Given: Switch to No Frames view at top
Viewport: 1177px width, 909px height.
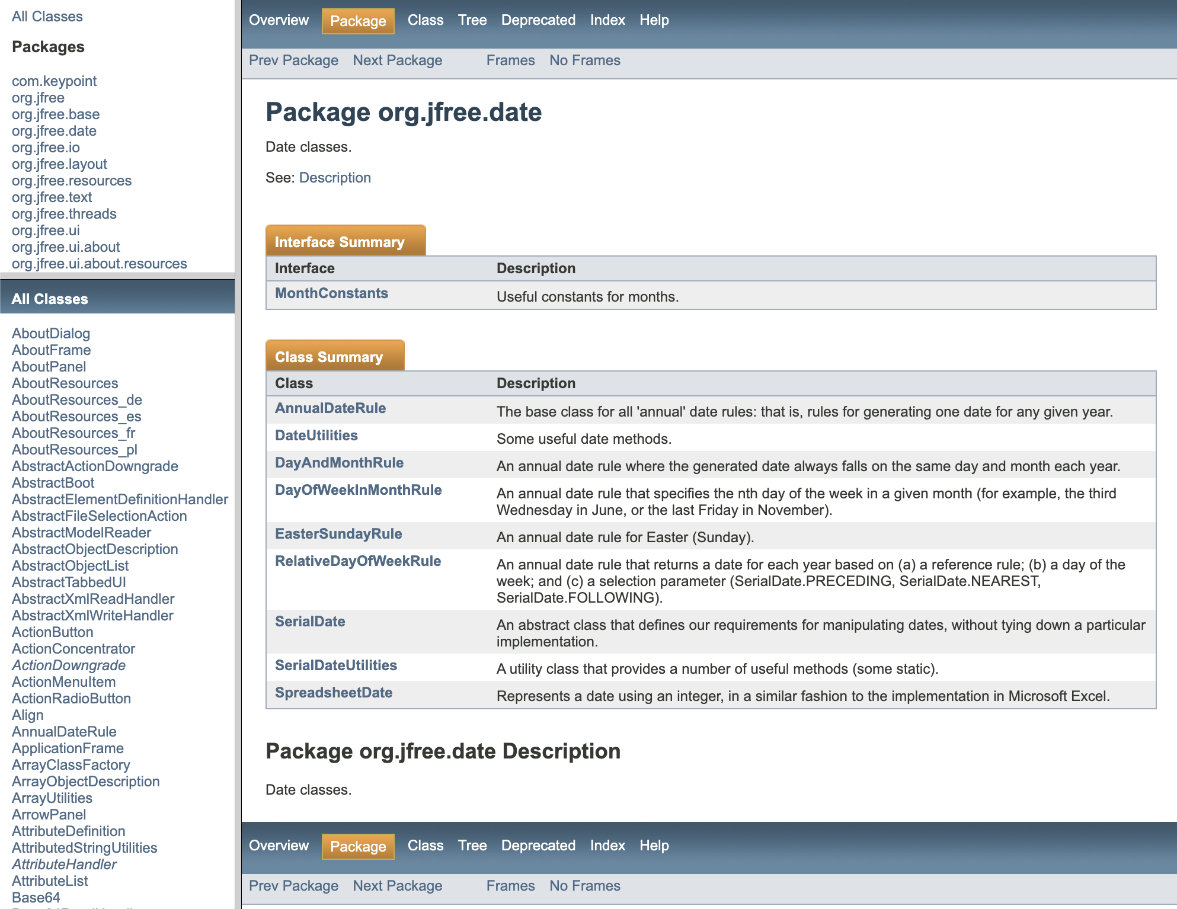Looking at the screenshot, I should point(584,60).
